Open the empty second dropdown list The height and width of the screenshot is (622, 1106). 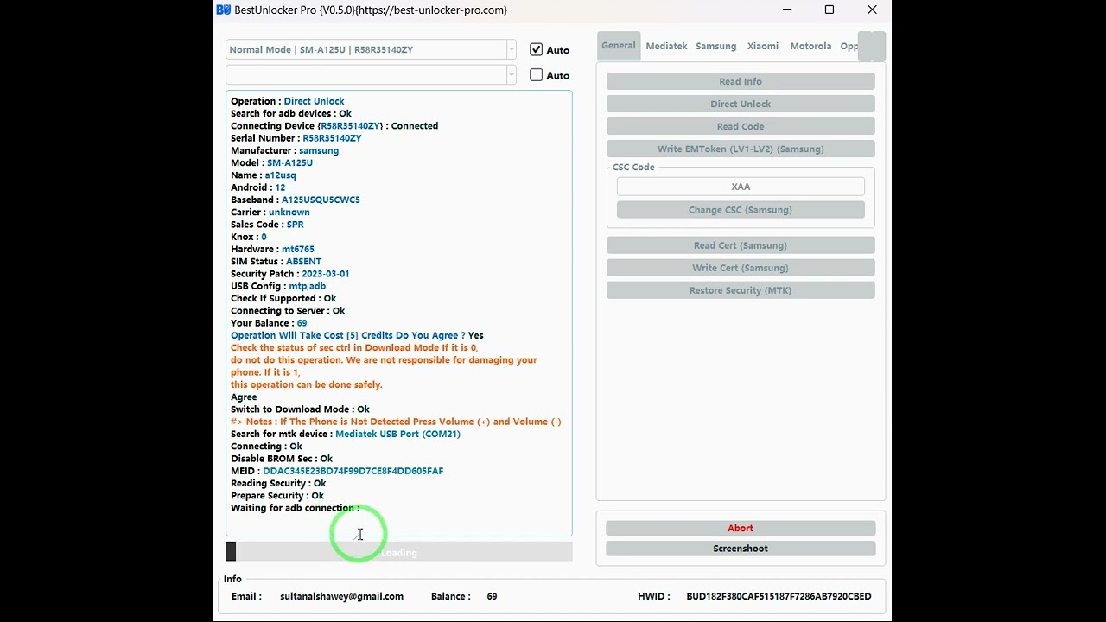512,75
